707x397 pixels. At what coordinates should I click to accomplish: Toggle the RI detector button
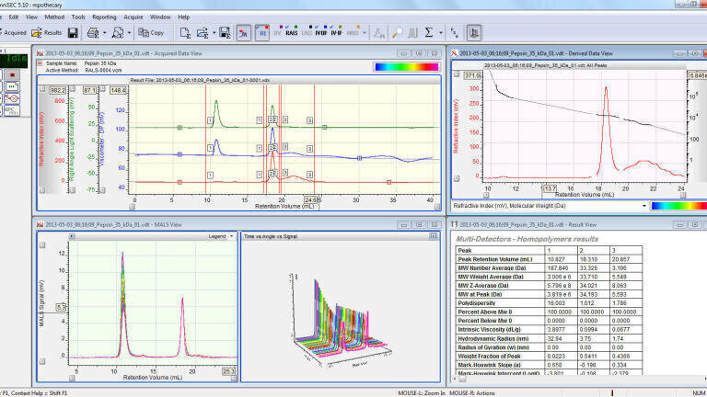[262, 33]
